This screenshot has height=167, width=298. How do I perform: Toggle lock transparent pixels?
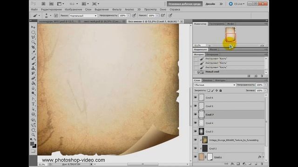(209, 90)
